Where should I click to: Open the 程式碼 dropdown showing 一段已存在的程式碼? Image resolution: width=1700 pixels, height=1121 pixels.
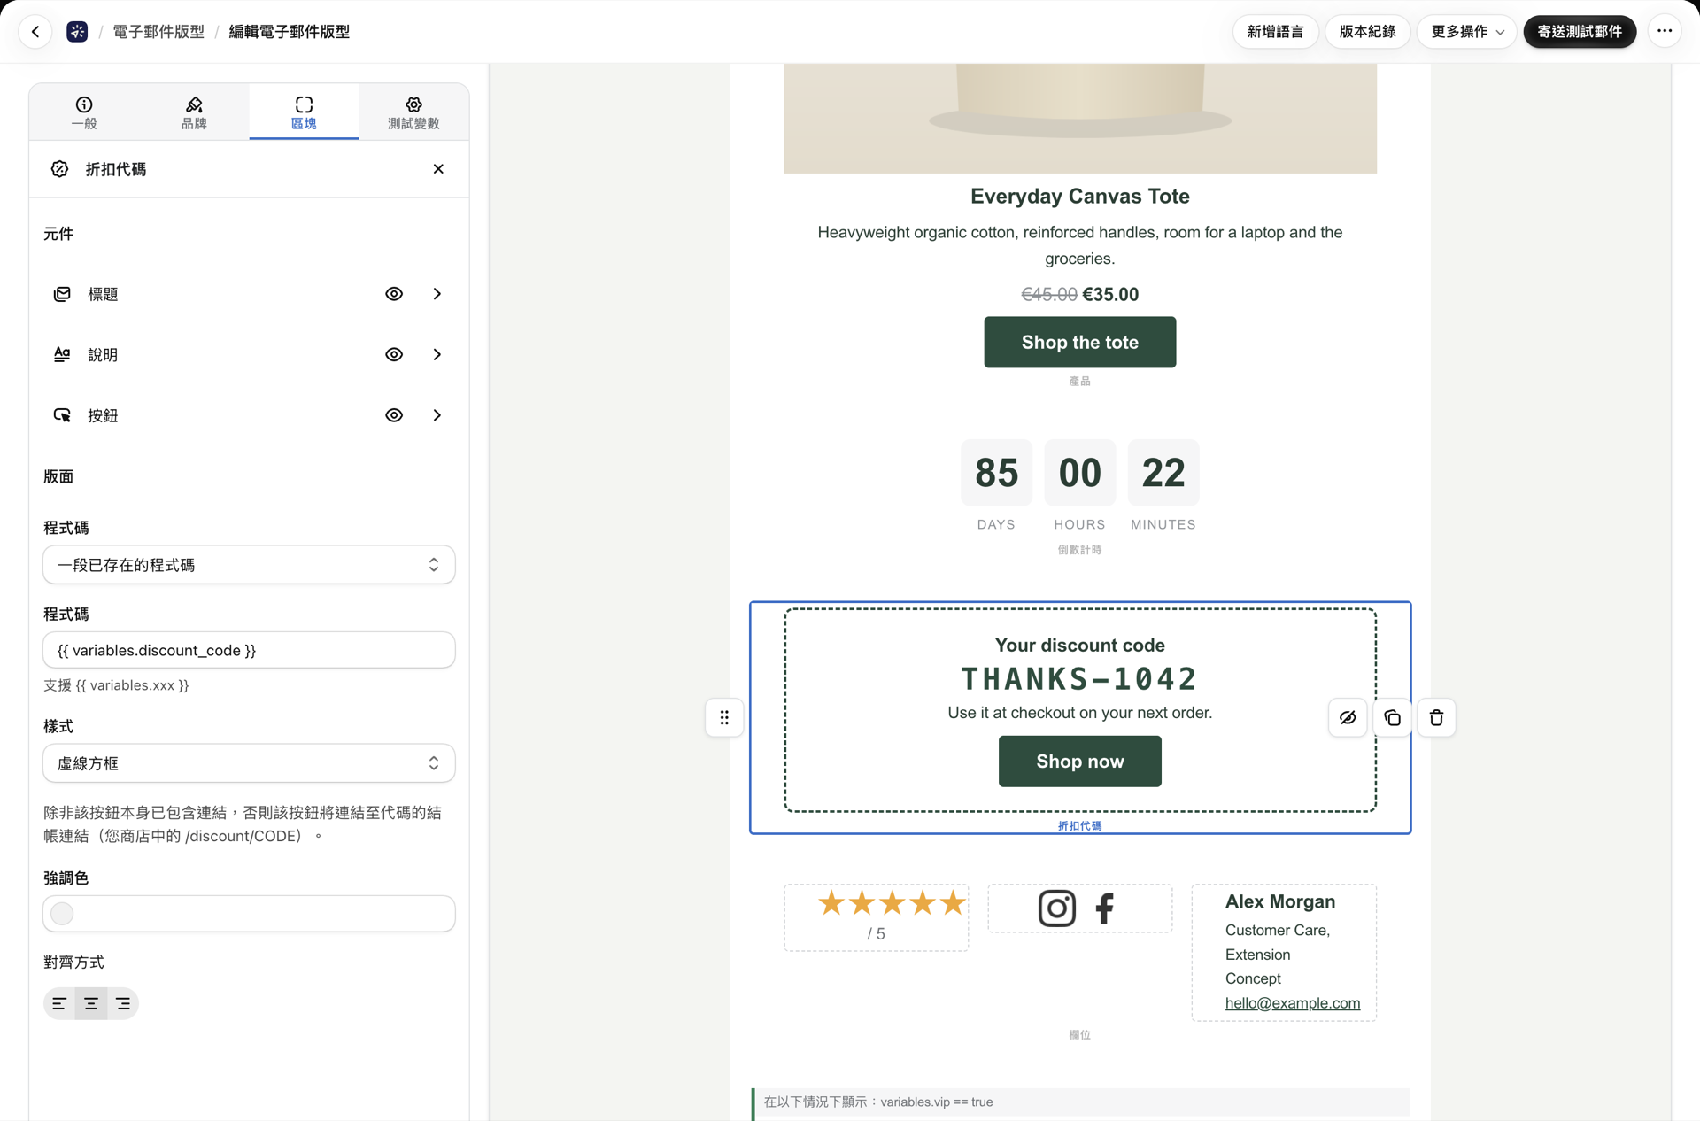click(x=249, y=565)
